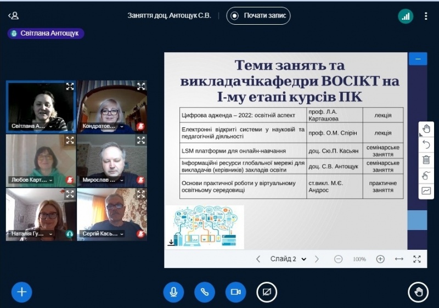Toggle the raise hand button
439x308 pixels.
[x=418, y=292]
